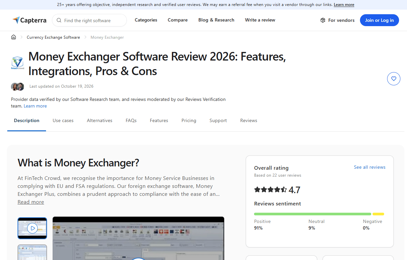This screenshot has height=260, width=407.
Task: Click the star rating icons
Action: coord(270,190)
